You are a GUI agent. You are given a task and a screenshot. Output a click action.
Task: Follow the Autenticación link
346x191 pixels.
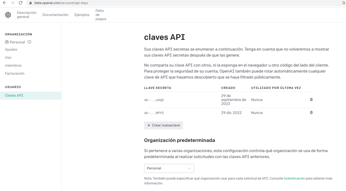[294, 179]
